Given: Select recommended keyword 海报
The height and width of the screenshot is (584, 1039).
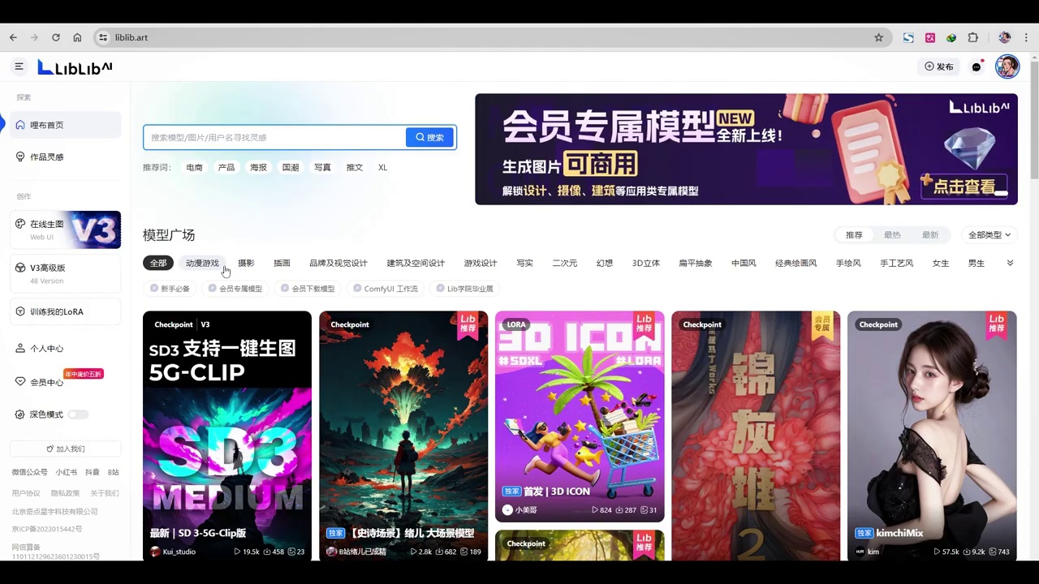Looking at the screenshot, I should [x=258, y=167].
